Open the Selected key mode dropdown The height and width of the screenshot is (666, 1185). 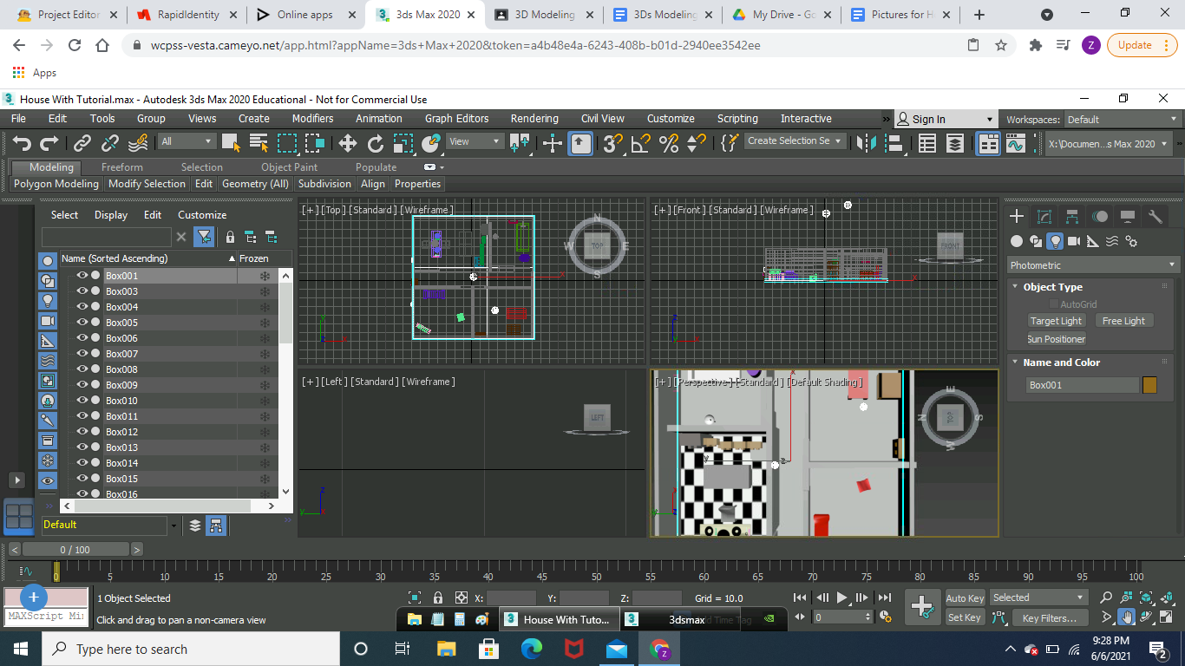pos(1038,597)
